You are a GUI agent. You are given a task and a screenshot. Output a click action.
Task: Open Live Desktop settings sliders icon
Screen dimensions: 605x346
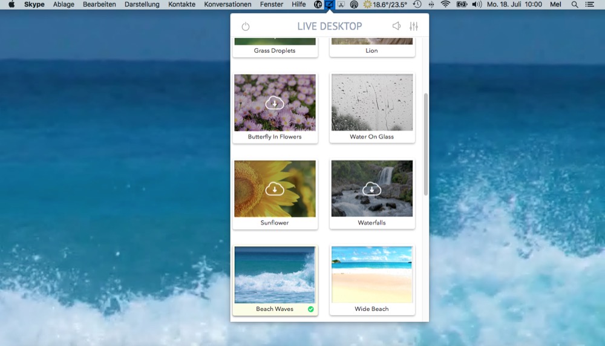point(414,27)
